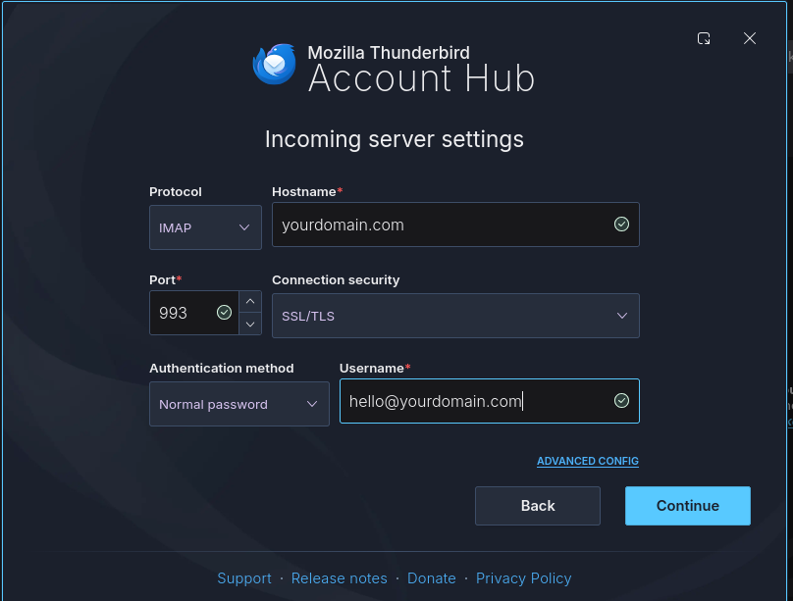This screenshot has width=793, height=601.
Task: Close the Account Hub dialog
Action: 750,38
